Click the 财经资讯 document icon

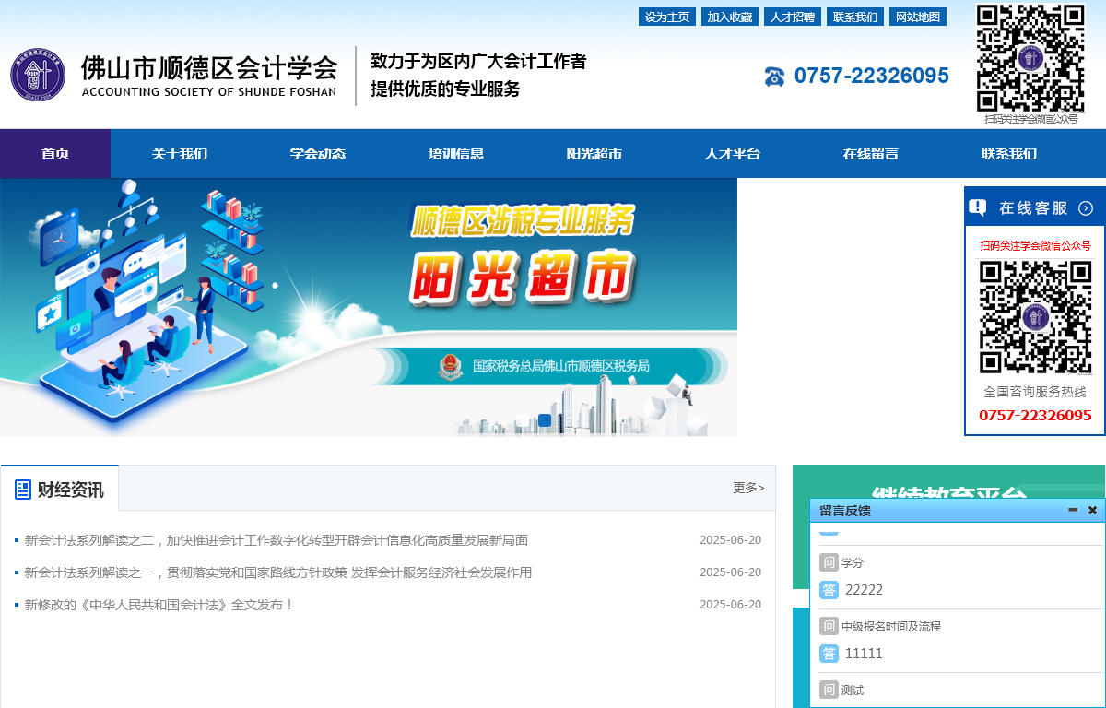pyautogui.click(x=23, y=490)
